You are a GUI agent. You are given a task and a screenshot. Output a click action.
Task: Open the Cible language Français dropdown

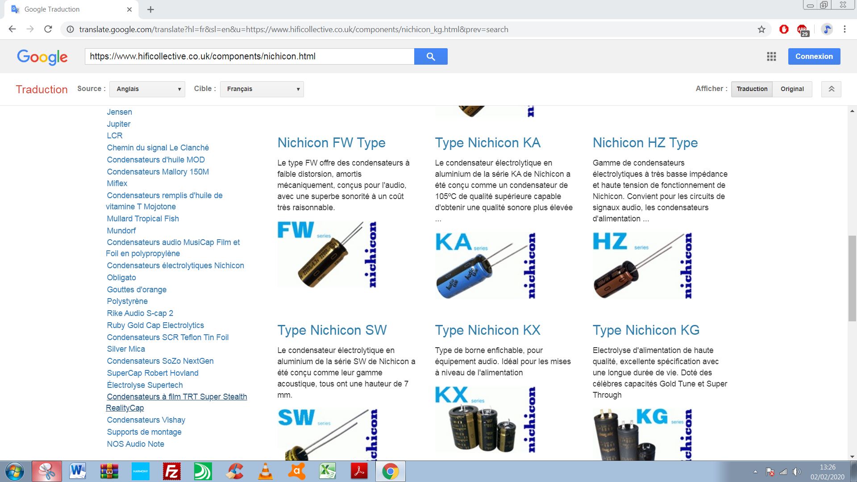pyautogui.click(x=262, y=89)
